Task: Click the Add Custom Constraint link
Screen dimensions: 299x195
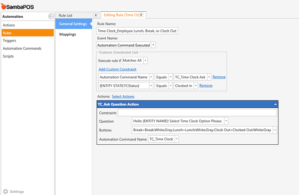Action: pos(117,69)
